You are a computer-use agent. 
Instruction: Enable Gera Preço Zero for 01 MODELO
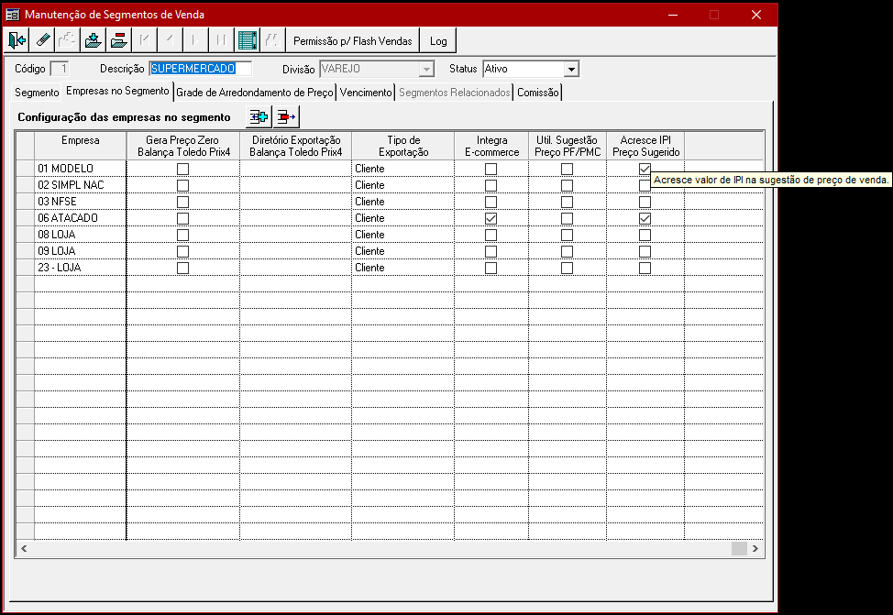coord(182,170)
